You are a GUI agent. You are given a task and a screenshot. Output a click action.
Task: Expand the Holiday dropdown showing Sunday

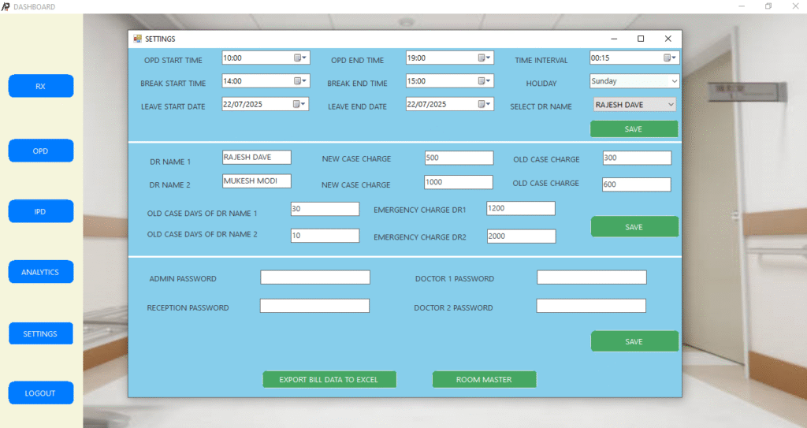coord(674,80)
